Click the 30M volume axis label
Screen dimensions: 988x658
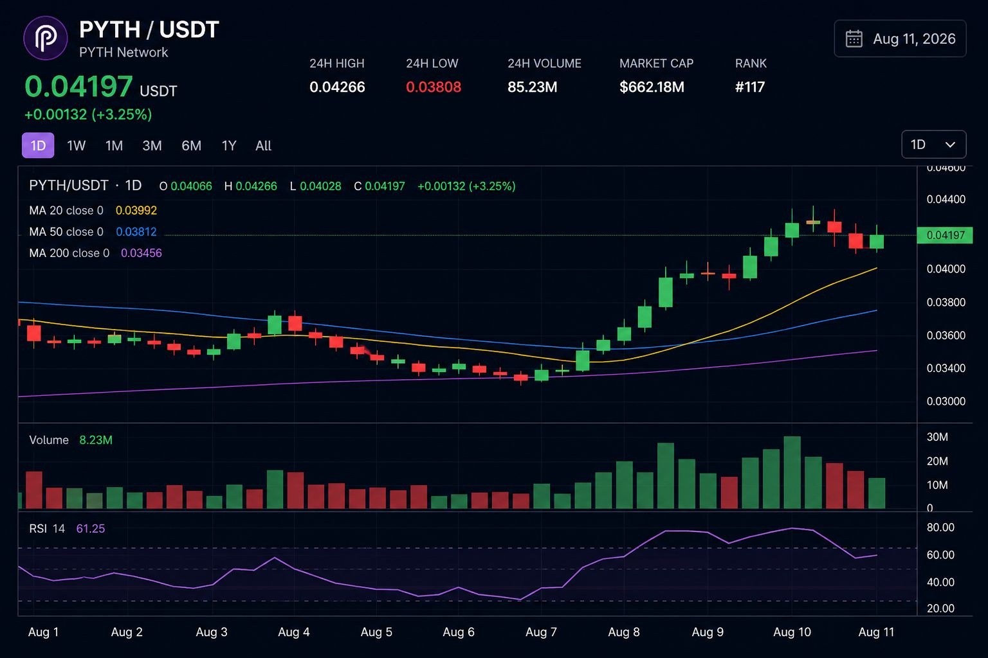[x=937, y=437]
